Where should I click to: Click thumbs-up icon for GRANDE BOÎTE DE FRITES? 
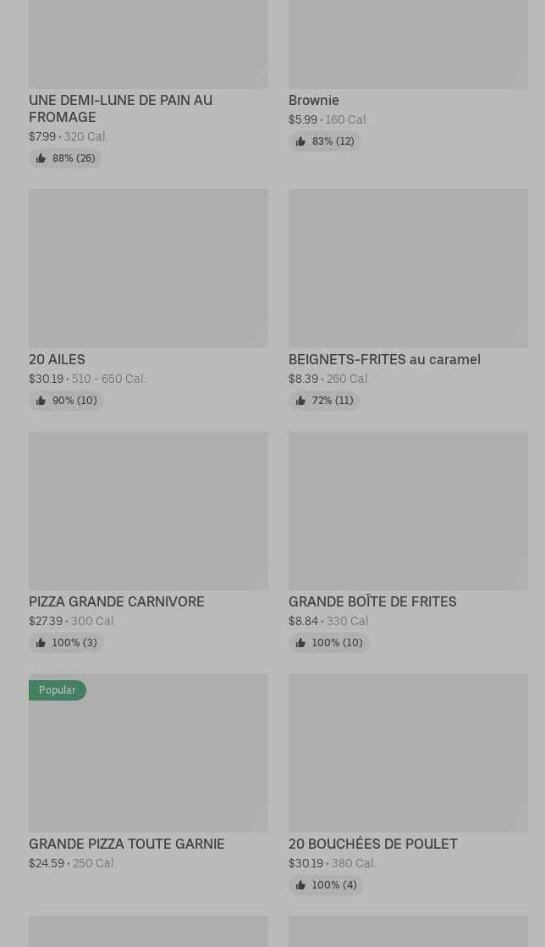[x=300, y=643]
